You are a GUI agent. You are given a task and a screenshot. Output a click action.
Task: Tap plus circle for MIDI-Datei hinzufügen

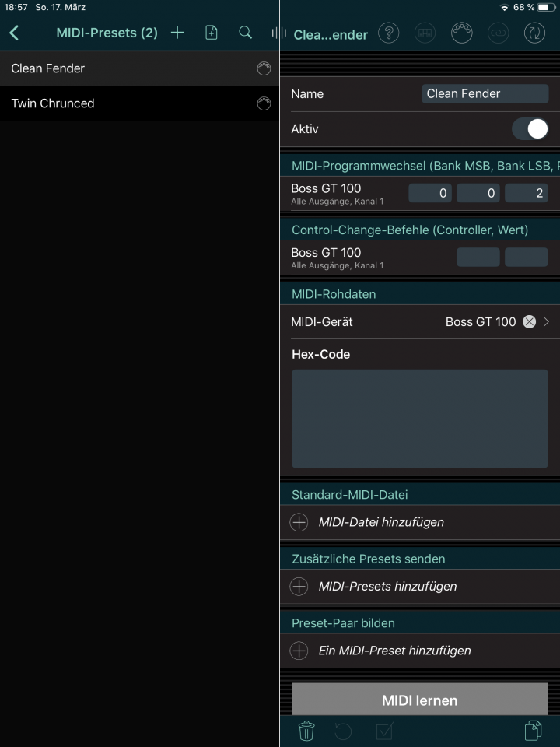click(299, 522)
